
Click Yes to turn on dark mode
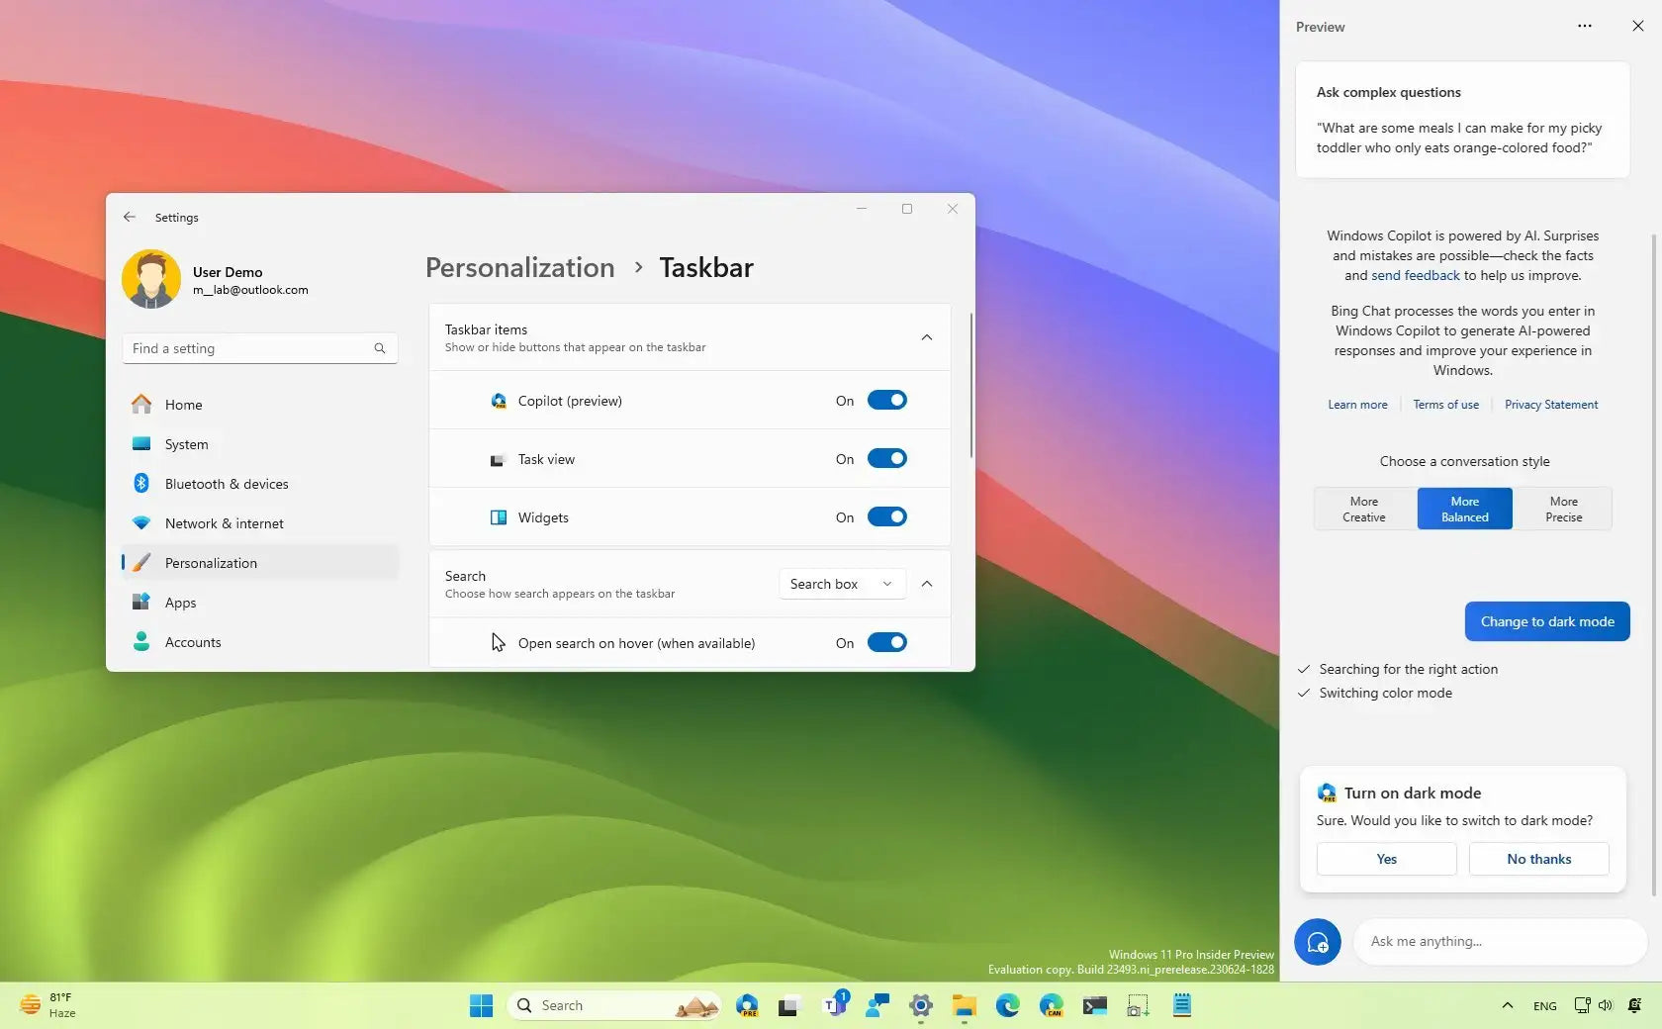[x=1386, y=859]
